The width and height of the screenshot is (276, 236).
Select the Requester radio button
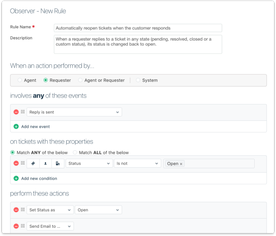[46, 80]
